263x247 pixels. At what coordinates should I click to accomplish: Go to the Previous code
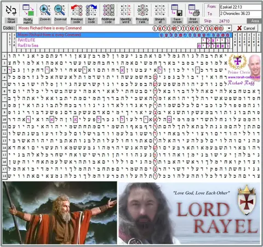77,10
